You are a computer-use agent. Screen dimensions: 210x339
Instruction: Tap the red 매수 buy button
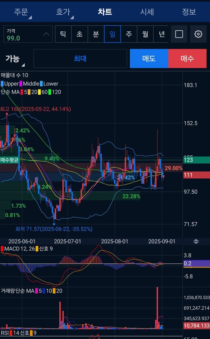187,58
